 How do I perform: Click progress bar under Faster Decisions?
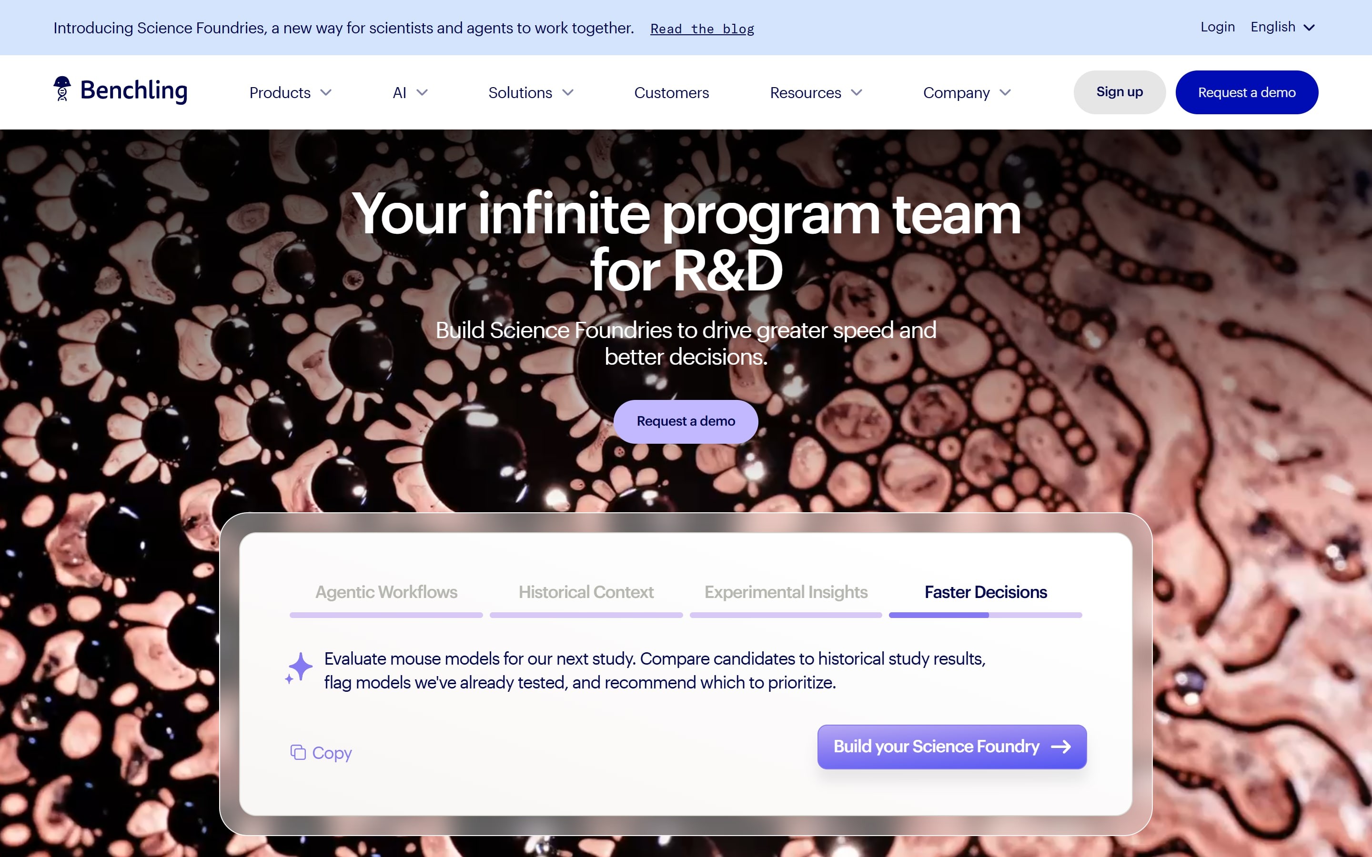[985, 615]
